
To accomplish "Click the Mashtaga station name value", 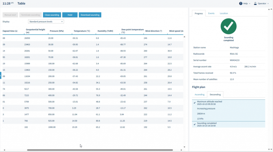I will tap(234, 48).
